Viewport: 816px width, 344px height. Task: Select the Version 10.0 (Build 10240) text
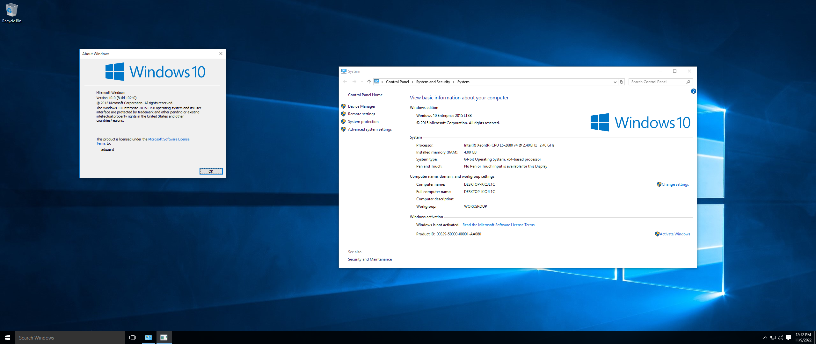[x=116, y=98]
